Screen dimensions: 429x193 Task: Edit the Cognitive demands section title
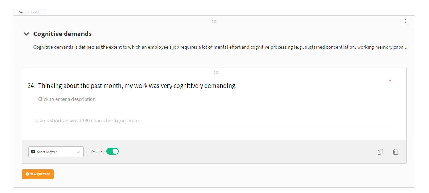click(62, 34)
